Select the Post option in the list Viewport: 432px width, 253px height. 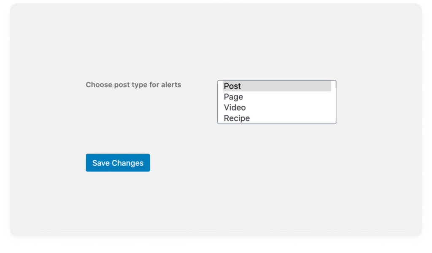tap(277, 86)
